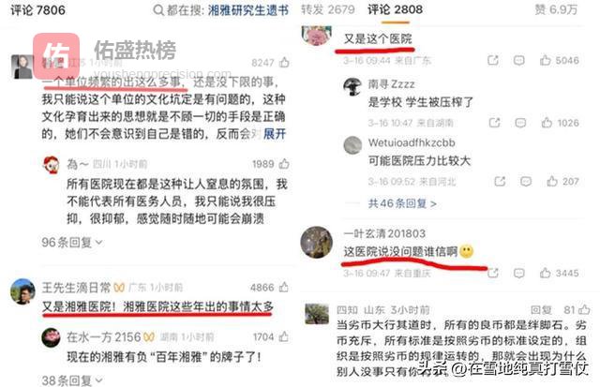Like 為~'s reply with 1989 likes
The image size is (600, 387).
(284, 164)
